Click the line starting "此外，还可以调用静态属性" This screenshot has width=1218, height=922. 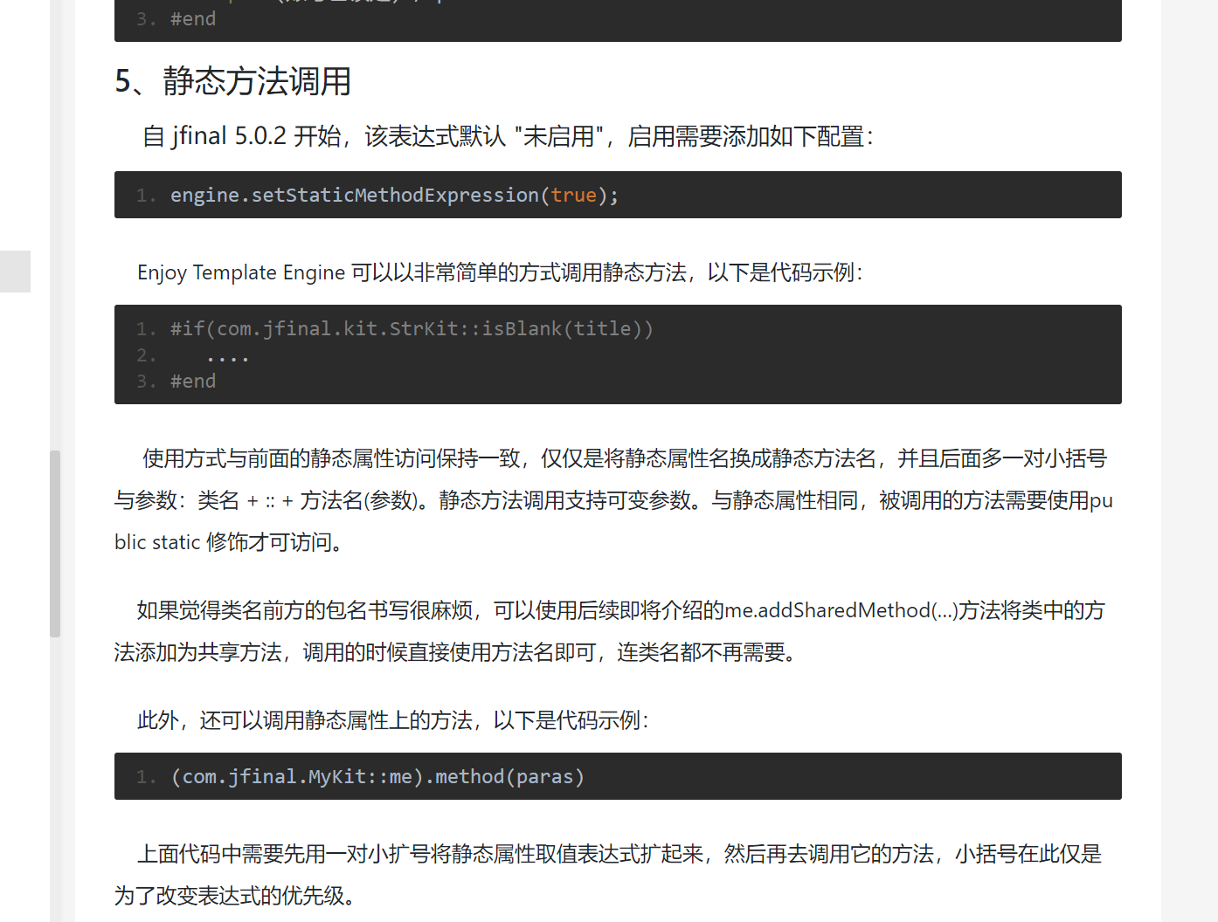click(393, 720)
